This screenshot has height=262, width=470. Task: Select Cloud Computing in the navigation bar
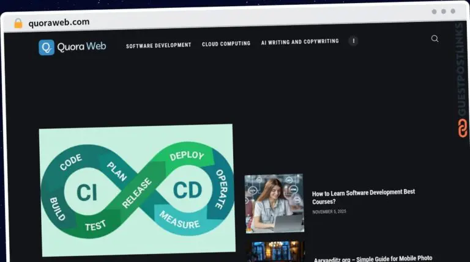tap(226, 43)
